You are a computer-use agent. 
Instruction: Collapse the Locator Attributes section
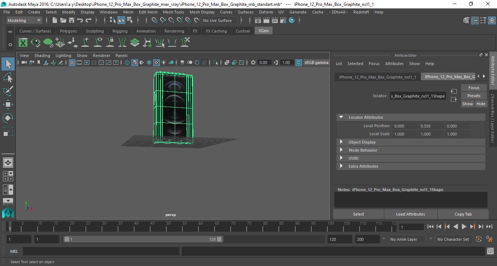[341, 117]
